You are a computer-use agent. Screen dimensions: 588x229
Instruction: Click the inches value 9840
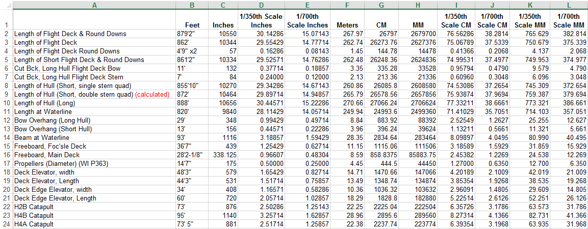[224, 112]
